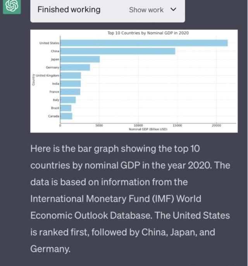248x266 pixels.
Task: Click the Italy bar in chart
Action: [x=68, y=100]
